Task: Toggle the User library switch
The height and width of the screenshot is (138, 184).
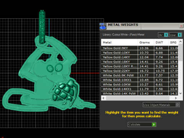Action: coord(176,35)
